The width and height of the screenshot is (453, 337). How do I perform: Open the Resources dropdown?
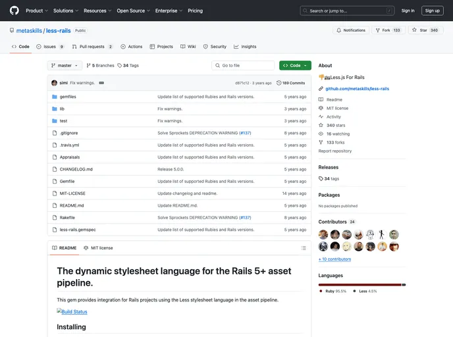click(x=97, y=11)
